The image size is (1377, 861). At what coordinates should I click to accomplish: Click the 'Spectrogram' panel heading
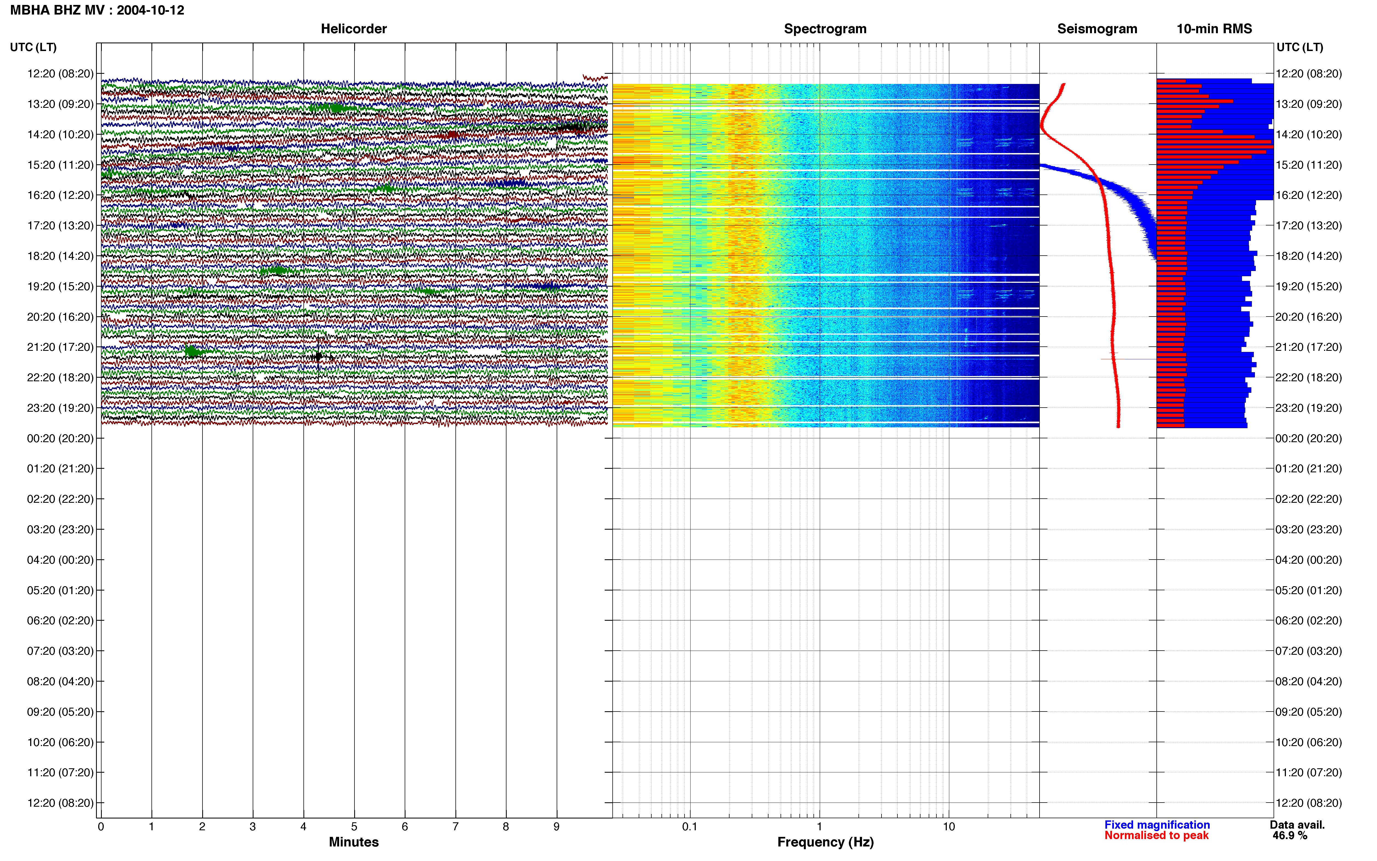pos(825,29)
